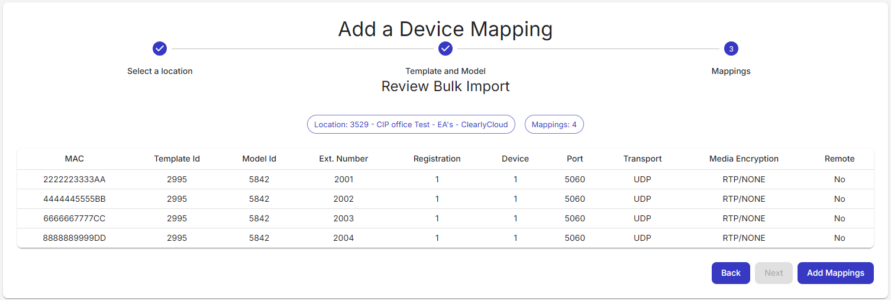Select the 'Select a location' step label

click(x=160, y=71)
